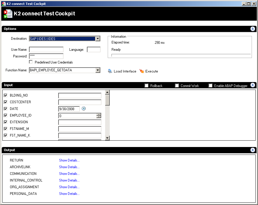This screenshot has height=205, width=258.
Task: Click the title bar application icon
Action: [4, 4]
